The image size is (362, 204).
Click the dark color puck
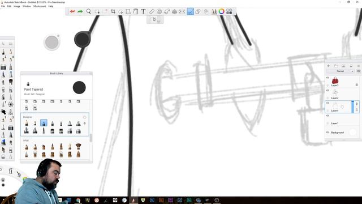click(x=82, y=40)
